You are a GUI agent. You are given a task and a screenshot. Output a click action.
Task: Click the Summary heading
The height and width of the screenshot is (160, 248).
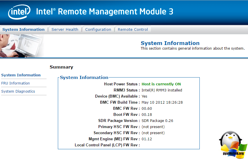[x=61, y=67]
